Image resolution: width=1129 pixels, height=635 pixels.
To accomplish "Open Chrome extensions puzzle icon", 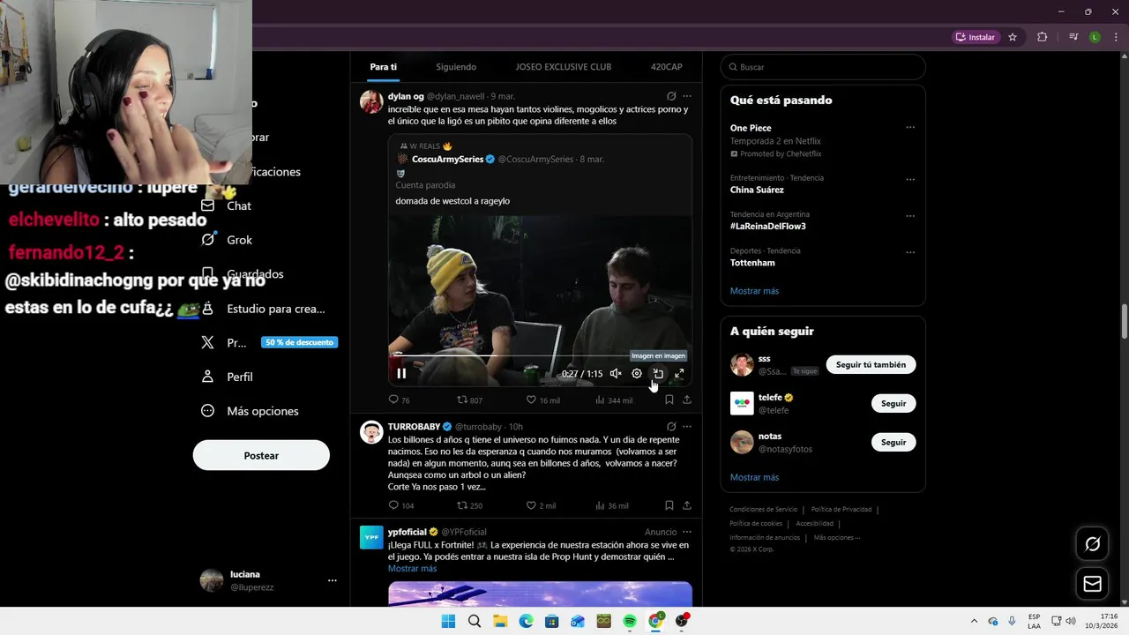I will pos(1043,37).
